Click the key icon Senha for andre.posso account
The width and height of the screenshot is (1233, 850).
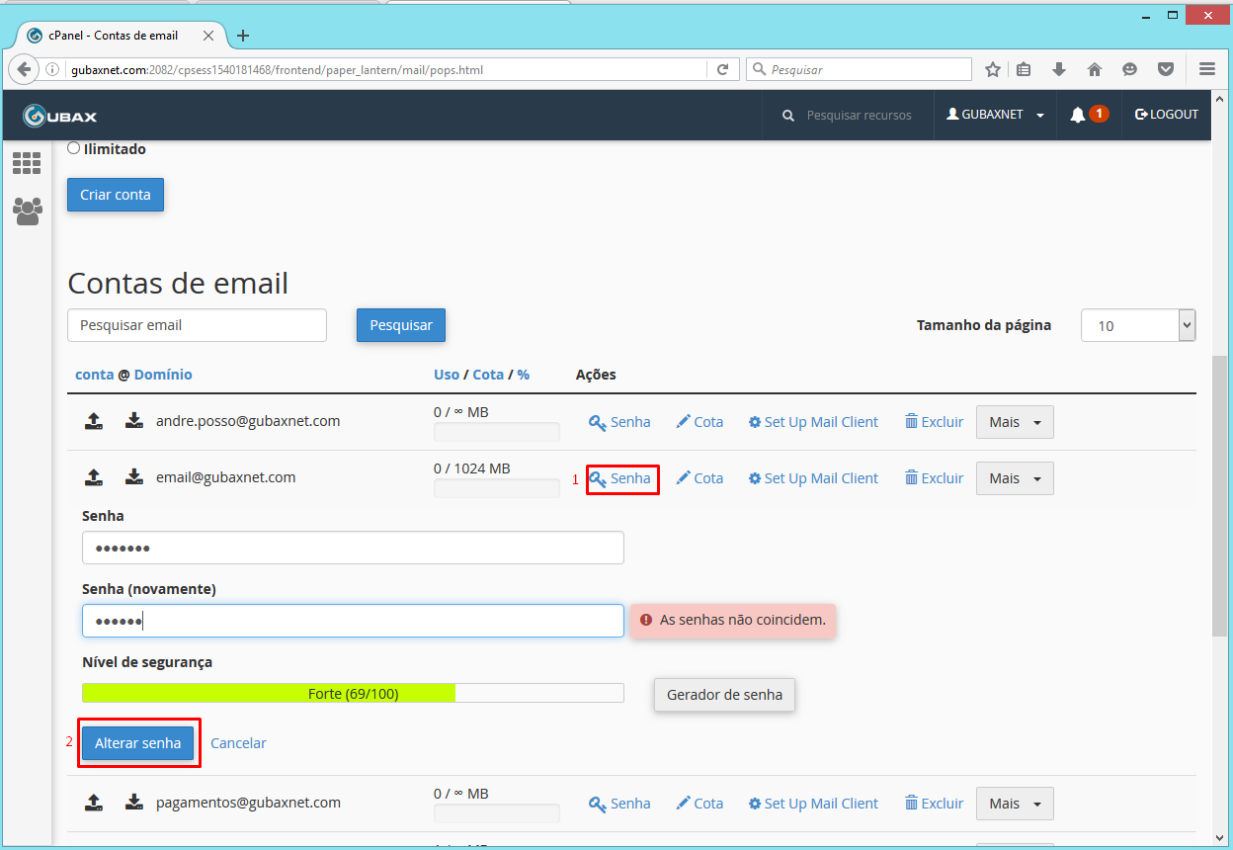pyautogui.click(x=619, y=421)
